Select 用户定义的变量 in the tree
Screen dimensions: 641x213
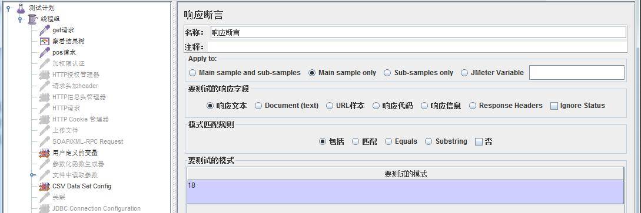coord(75,153)
